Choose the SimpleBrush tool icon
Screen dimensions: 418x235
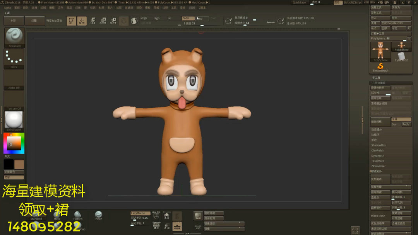pyautogui.click(x=380, y=67)
